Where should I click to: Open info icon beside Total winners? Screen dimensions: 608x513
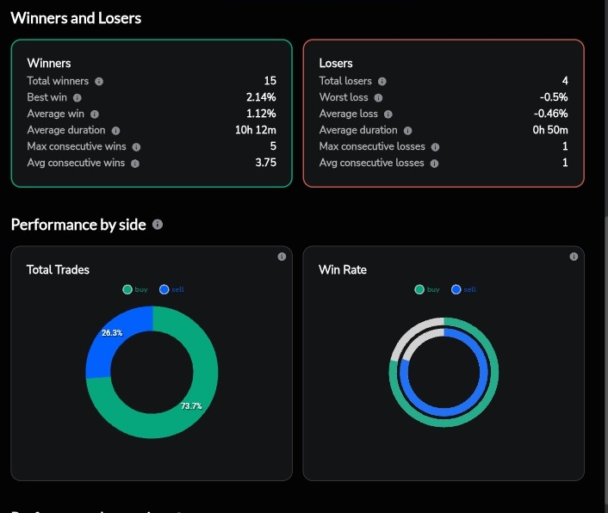[99, 82]
